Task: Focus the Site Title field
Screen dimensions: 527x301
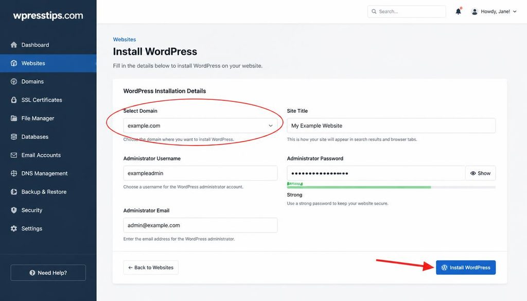Action: (x=391, y=126)
